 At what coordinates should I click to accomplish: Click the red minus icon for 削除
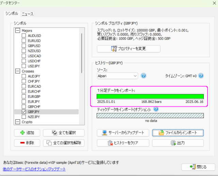point(22,143)
